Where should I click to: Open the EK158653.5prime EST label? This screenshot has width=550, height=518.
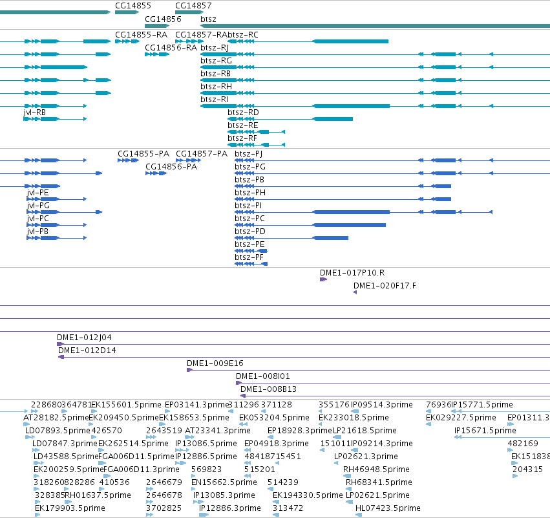coord(194,418)
